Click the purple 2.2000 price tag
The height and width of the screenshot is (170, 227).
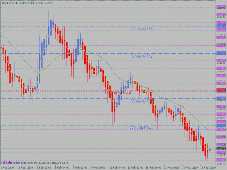tap(221, 160)
